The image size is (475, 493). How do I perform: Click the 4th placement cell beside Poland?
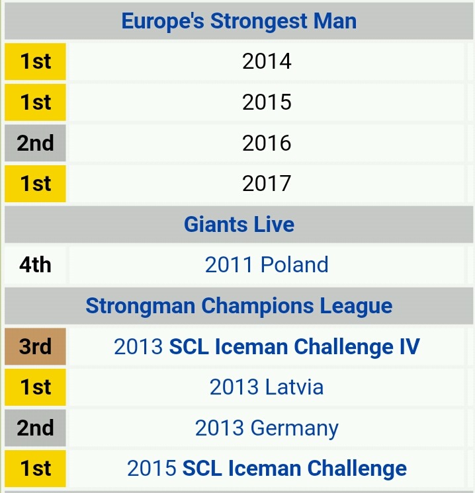click(36, 265)
